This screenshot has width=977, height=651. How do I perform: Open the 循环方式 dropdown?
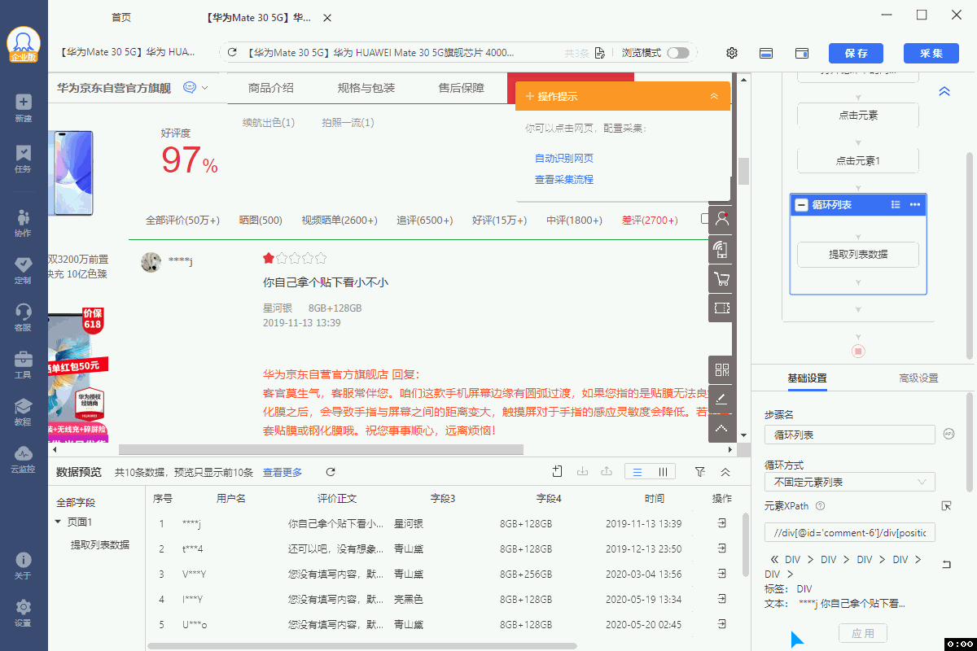(x=850, y=482)
